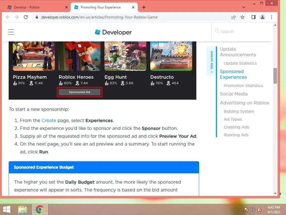This screenshot has height=215, width=286.
Task: Open a new tab with the plus button
Action: pos(144,7)
